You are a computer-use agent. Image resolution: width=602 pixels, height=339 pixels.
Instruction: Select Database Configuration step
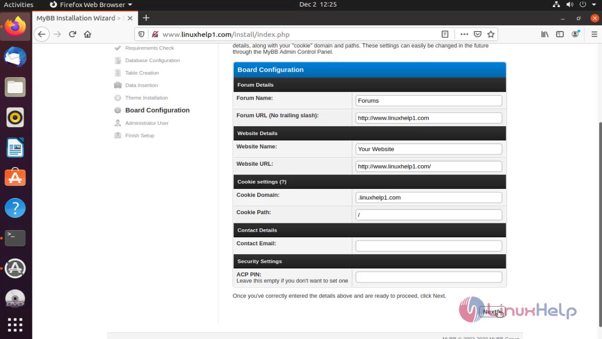click(x=152, y=60)
